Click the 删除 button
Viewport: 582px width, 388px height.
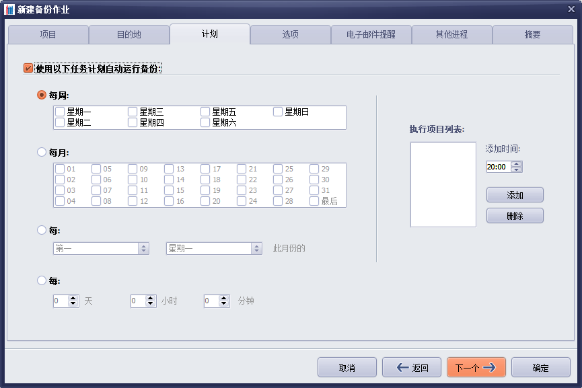pyautogui.click(x=515, y=216)
